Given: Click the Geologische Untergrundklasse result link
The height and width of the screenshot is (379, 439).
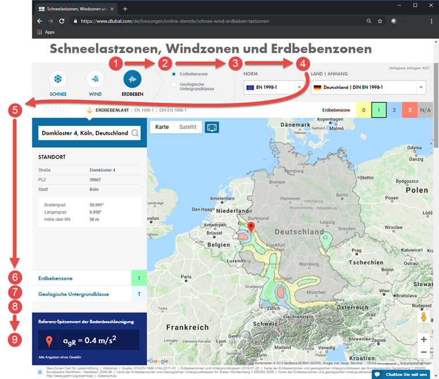Looking at the screenshot, I should coord(73,294).
